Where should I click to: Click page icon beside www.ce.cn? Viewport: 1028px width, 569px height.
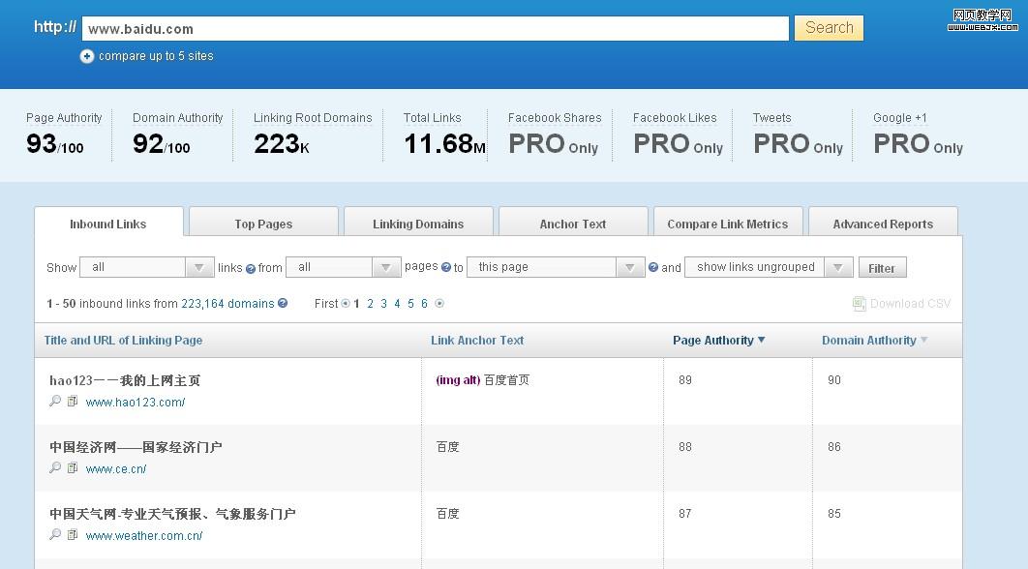pos(73,468)
